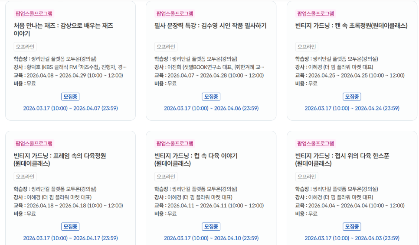This screenshot has width=419, height=245.
Task: Select 팝업스쿨프로그램 tag on the 필사 문장력 card
Action: coord(175,14)
